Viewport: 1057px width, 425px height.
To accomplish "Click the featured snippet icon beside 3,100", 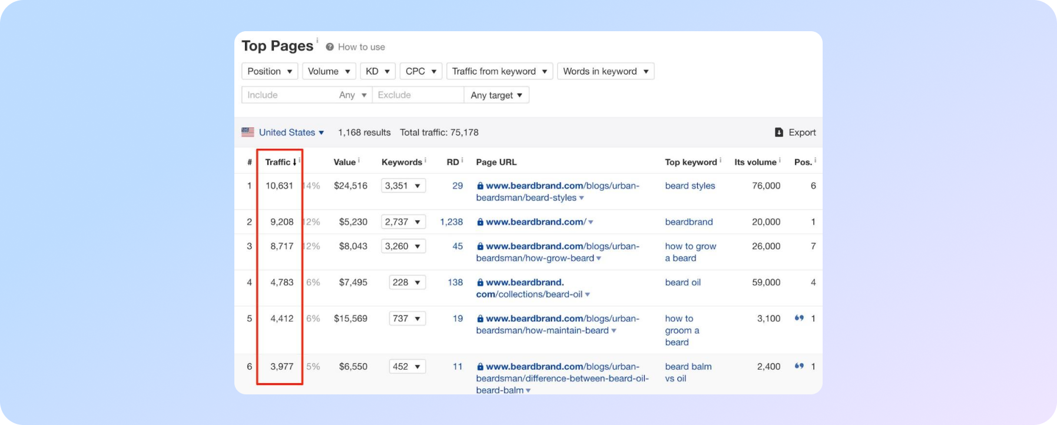I will point(799,318).
